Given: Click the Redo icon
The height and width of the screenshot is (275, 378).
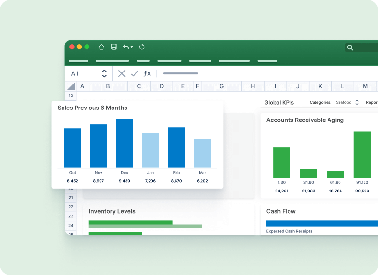Looking at the screenshot, I should [142, 47].
